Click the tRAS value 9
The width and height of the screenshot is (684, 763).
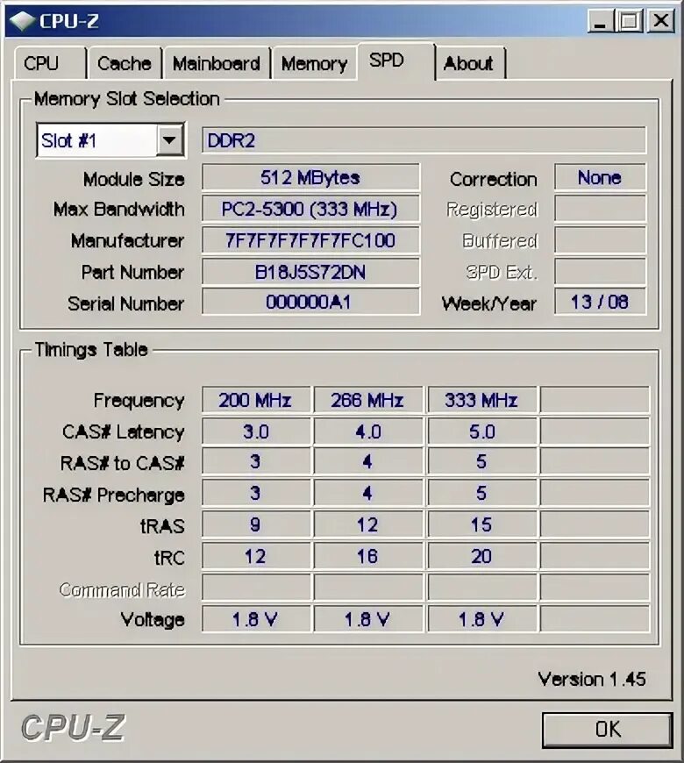(256, 525)
